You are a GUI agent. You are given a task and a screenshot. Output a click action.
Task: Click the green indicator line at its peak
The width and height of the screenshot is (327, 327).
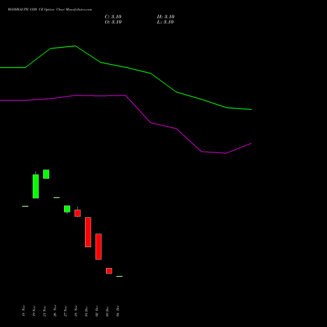(x=75, y=46)
